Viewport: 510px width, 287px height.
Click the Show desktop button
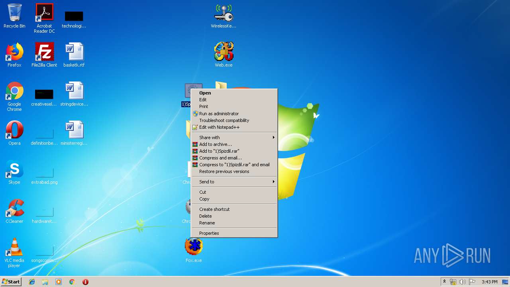[x=506, y=282]
